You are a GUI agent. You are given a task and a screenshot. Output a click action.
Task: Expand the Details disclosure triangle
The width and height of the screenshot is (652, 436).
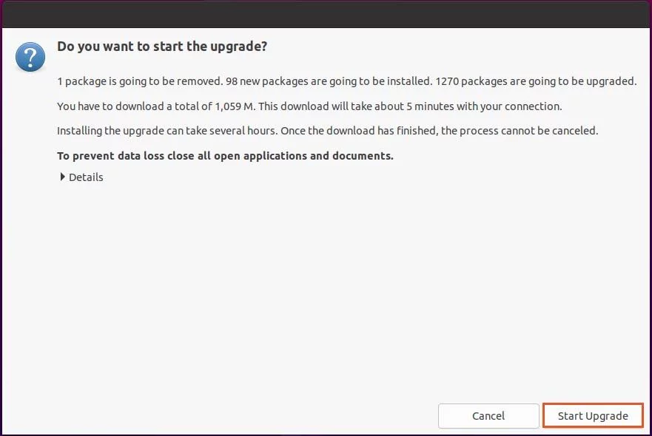(62, 177)
